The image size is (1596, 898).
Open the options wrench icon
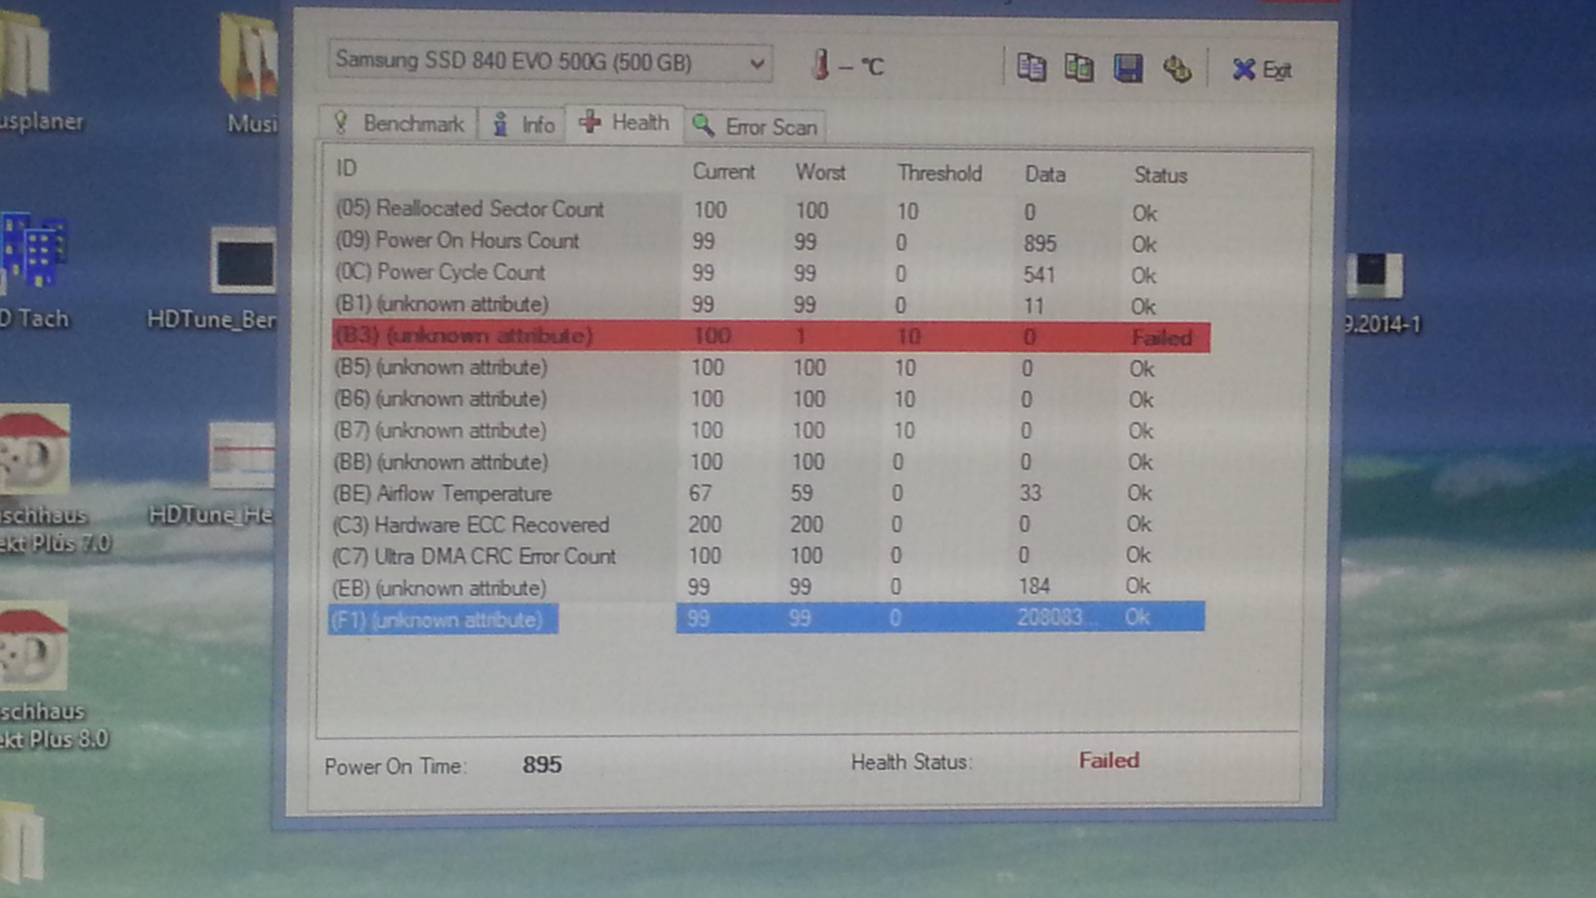pos(1176,69)
